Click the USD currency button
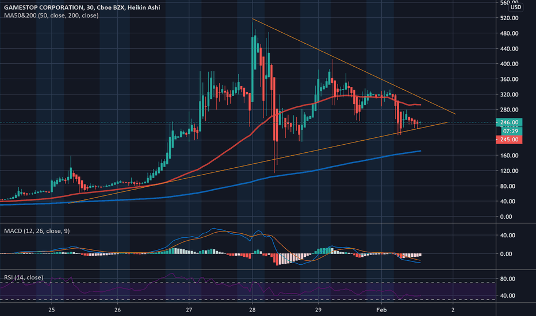536x316 pixels. click(x=515, y=7)
